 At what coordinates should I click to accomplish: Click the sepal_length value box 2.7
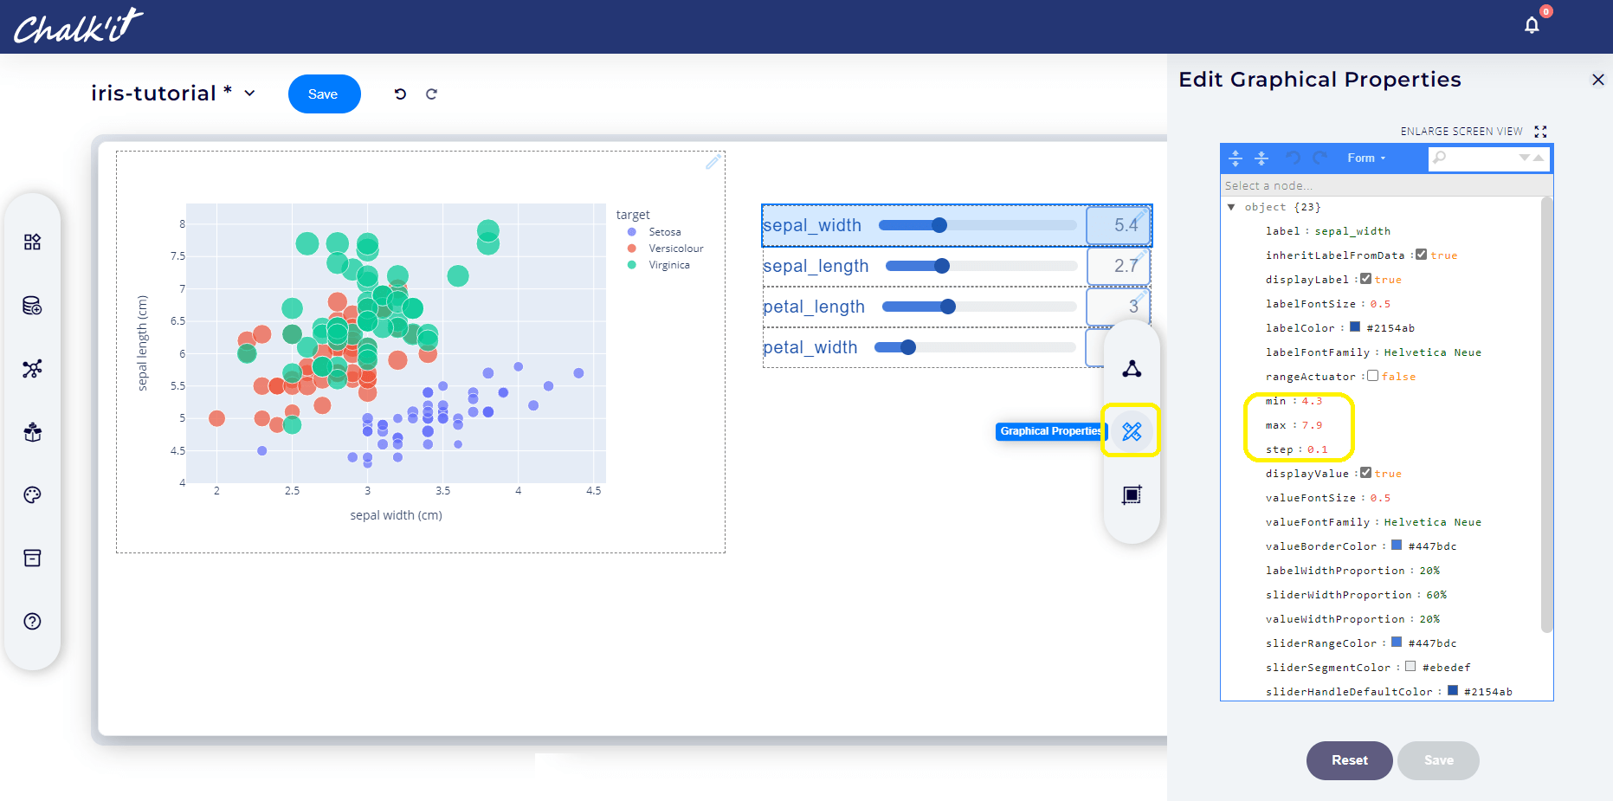coord(1119,266)
